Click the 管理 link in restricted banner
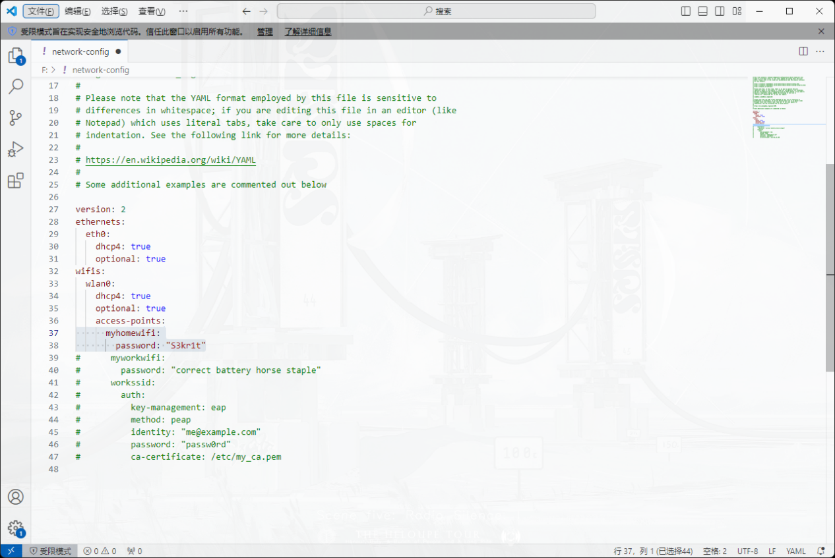 (x=264, y=32)
